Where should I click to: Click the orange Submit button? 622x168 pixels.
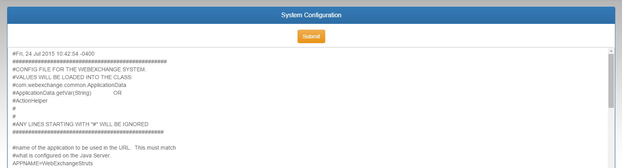[311, 36]
